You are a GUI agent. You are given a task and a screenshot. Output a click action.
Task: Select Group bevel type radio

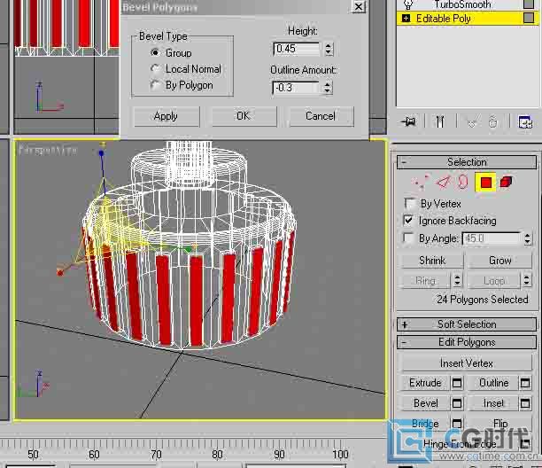click(x=155, y=52)
